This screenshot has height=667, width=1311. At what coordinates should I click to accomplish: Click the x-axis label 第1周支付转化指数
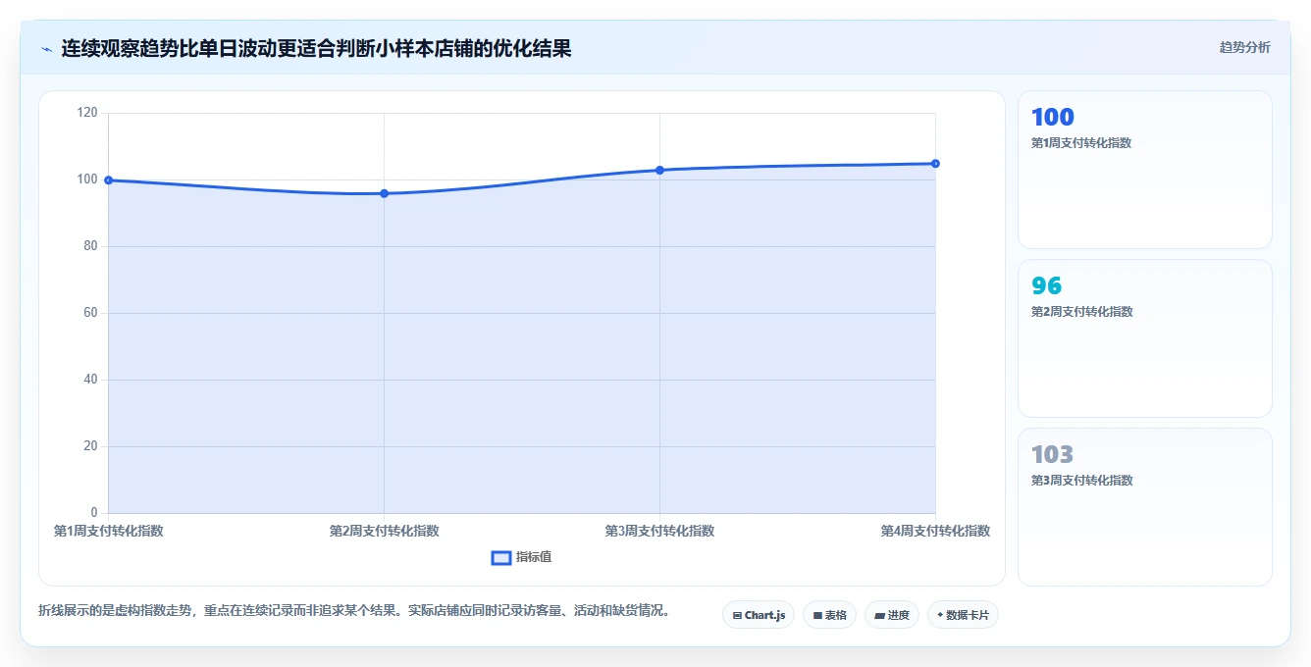pos(108,531)
